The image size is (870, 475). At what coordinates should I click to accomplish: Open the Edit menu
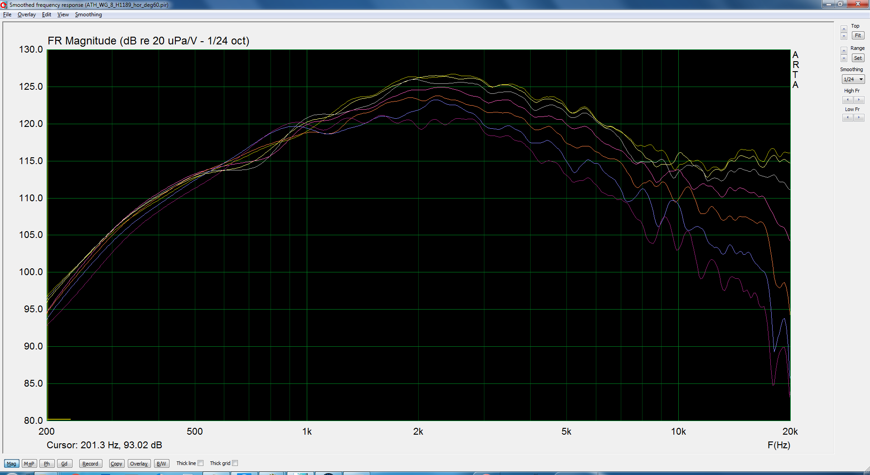(x=46, y=15)
